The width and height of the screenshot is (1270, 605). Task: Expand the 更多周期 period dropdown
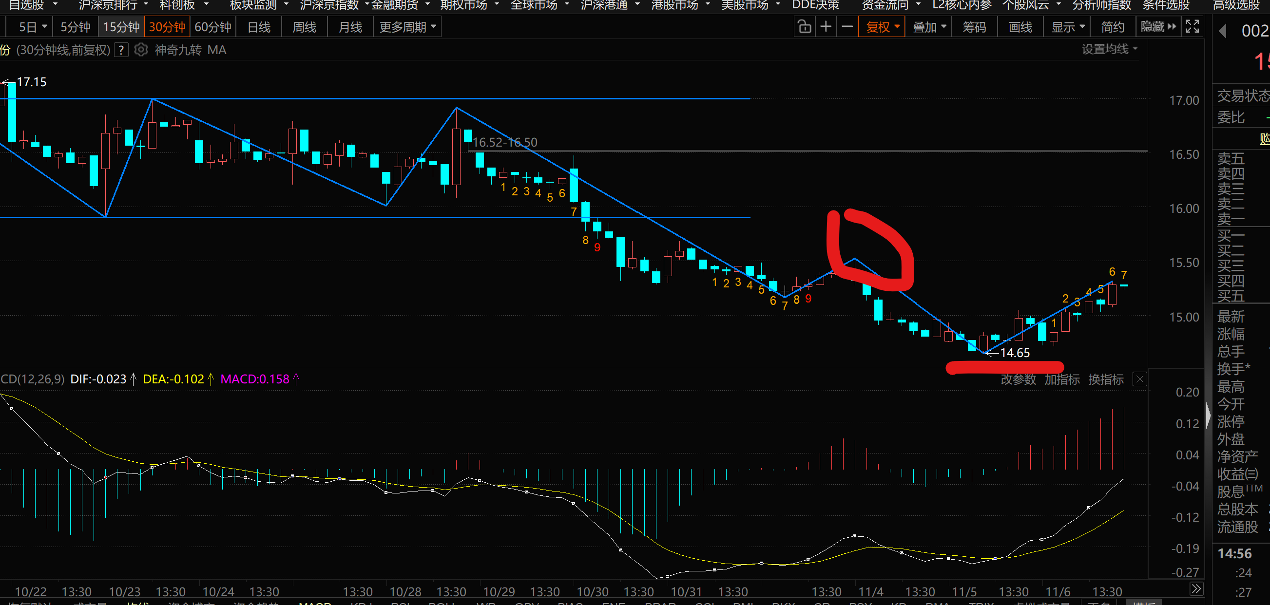click(x=407, y=27)
